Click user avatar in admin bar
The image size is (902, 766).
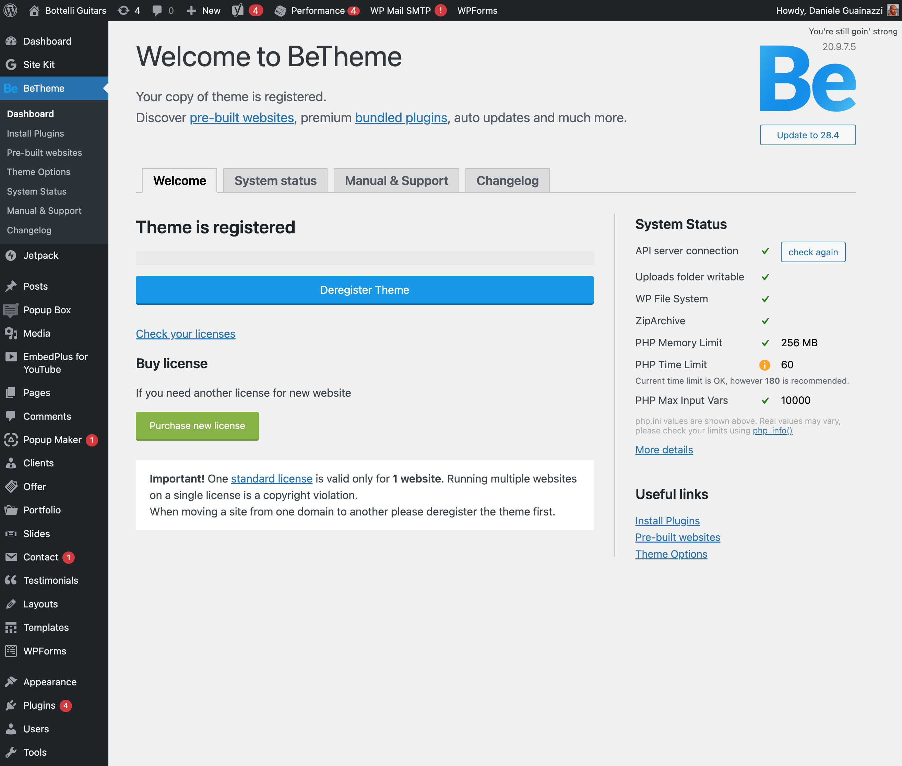pos(892,10)
